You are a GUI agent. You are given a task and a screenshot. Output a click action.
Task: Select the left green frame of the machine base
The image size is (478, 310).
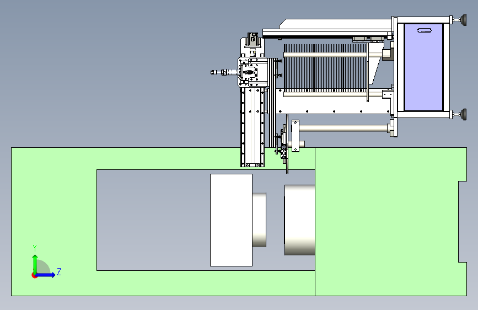[x=53, y=222]
